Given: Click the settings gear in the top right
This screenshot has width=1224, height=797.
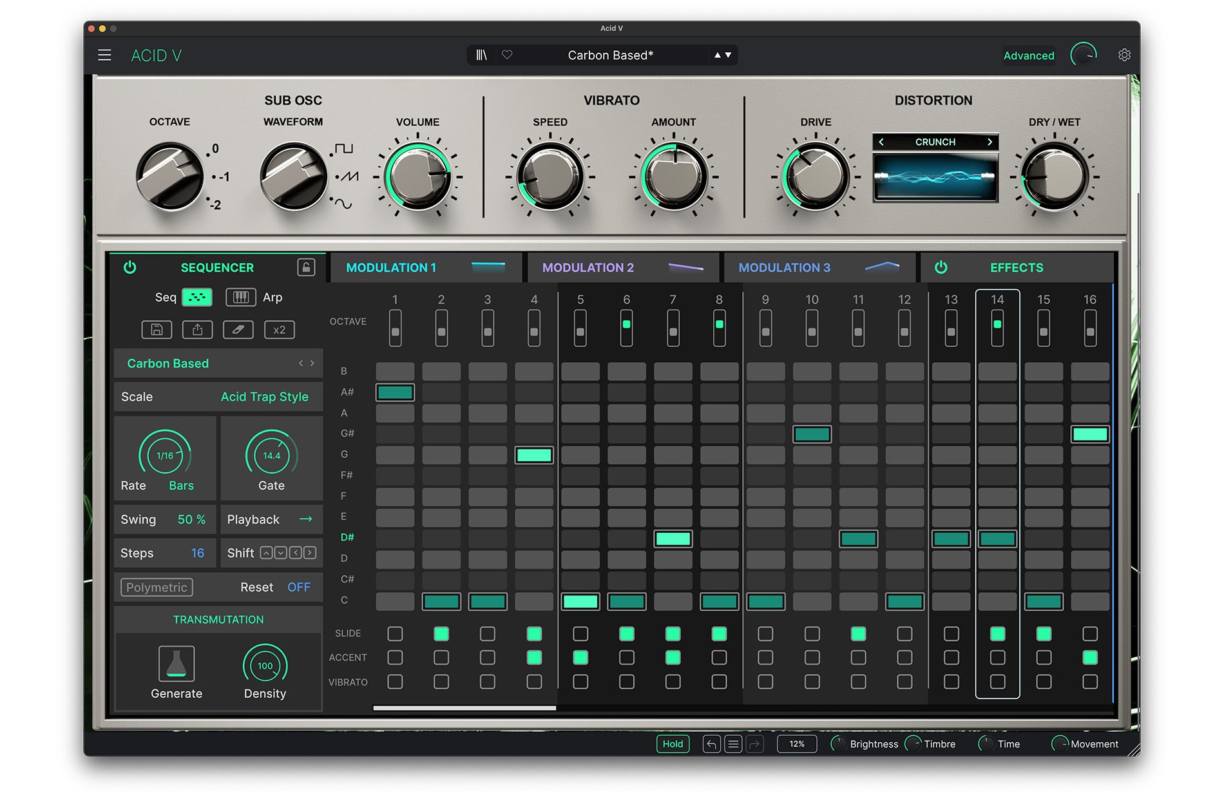Looking at the screenshot, I should 1124,55.
